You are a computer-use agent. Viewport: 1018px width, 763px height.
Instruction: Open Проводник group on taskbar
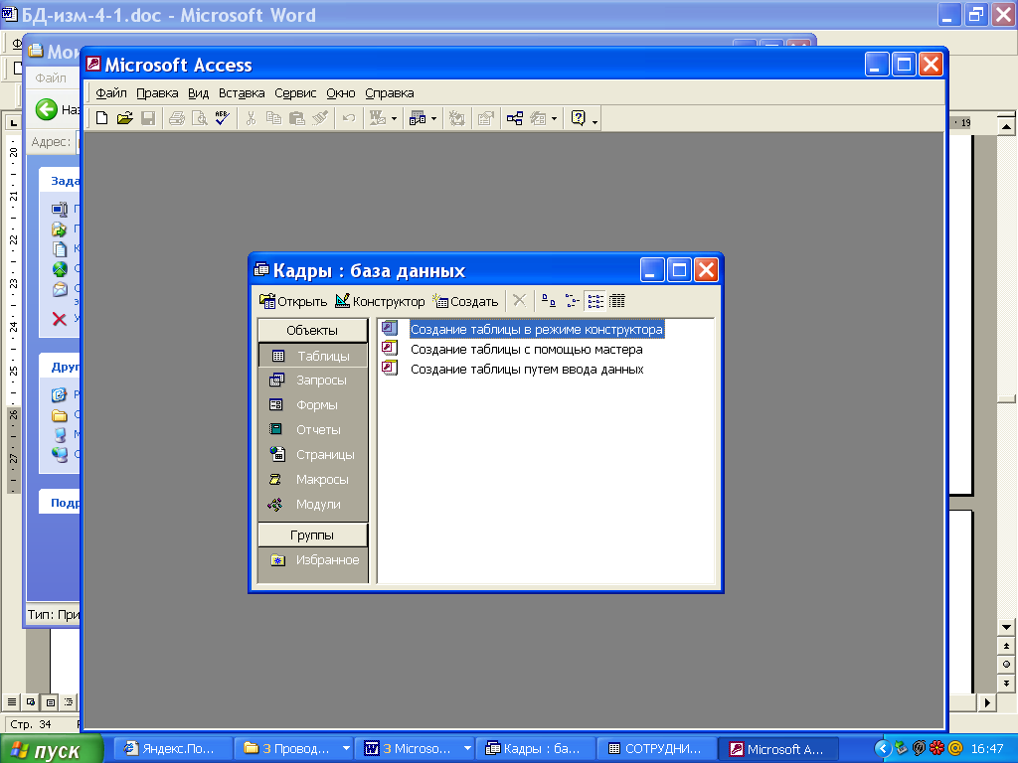coord(293,749)
